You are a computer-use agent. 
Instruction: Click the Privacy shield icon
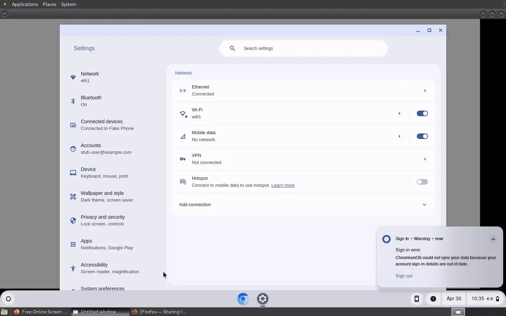(x=73, y=220)
